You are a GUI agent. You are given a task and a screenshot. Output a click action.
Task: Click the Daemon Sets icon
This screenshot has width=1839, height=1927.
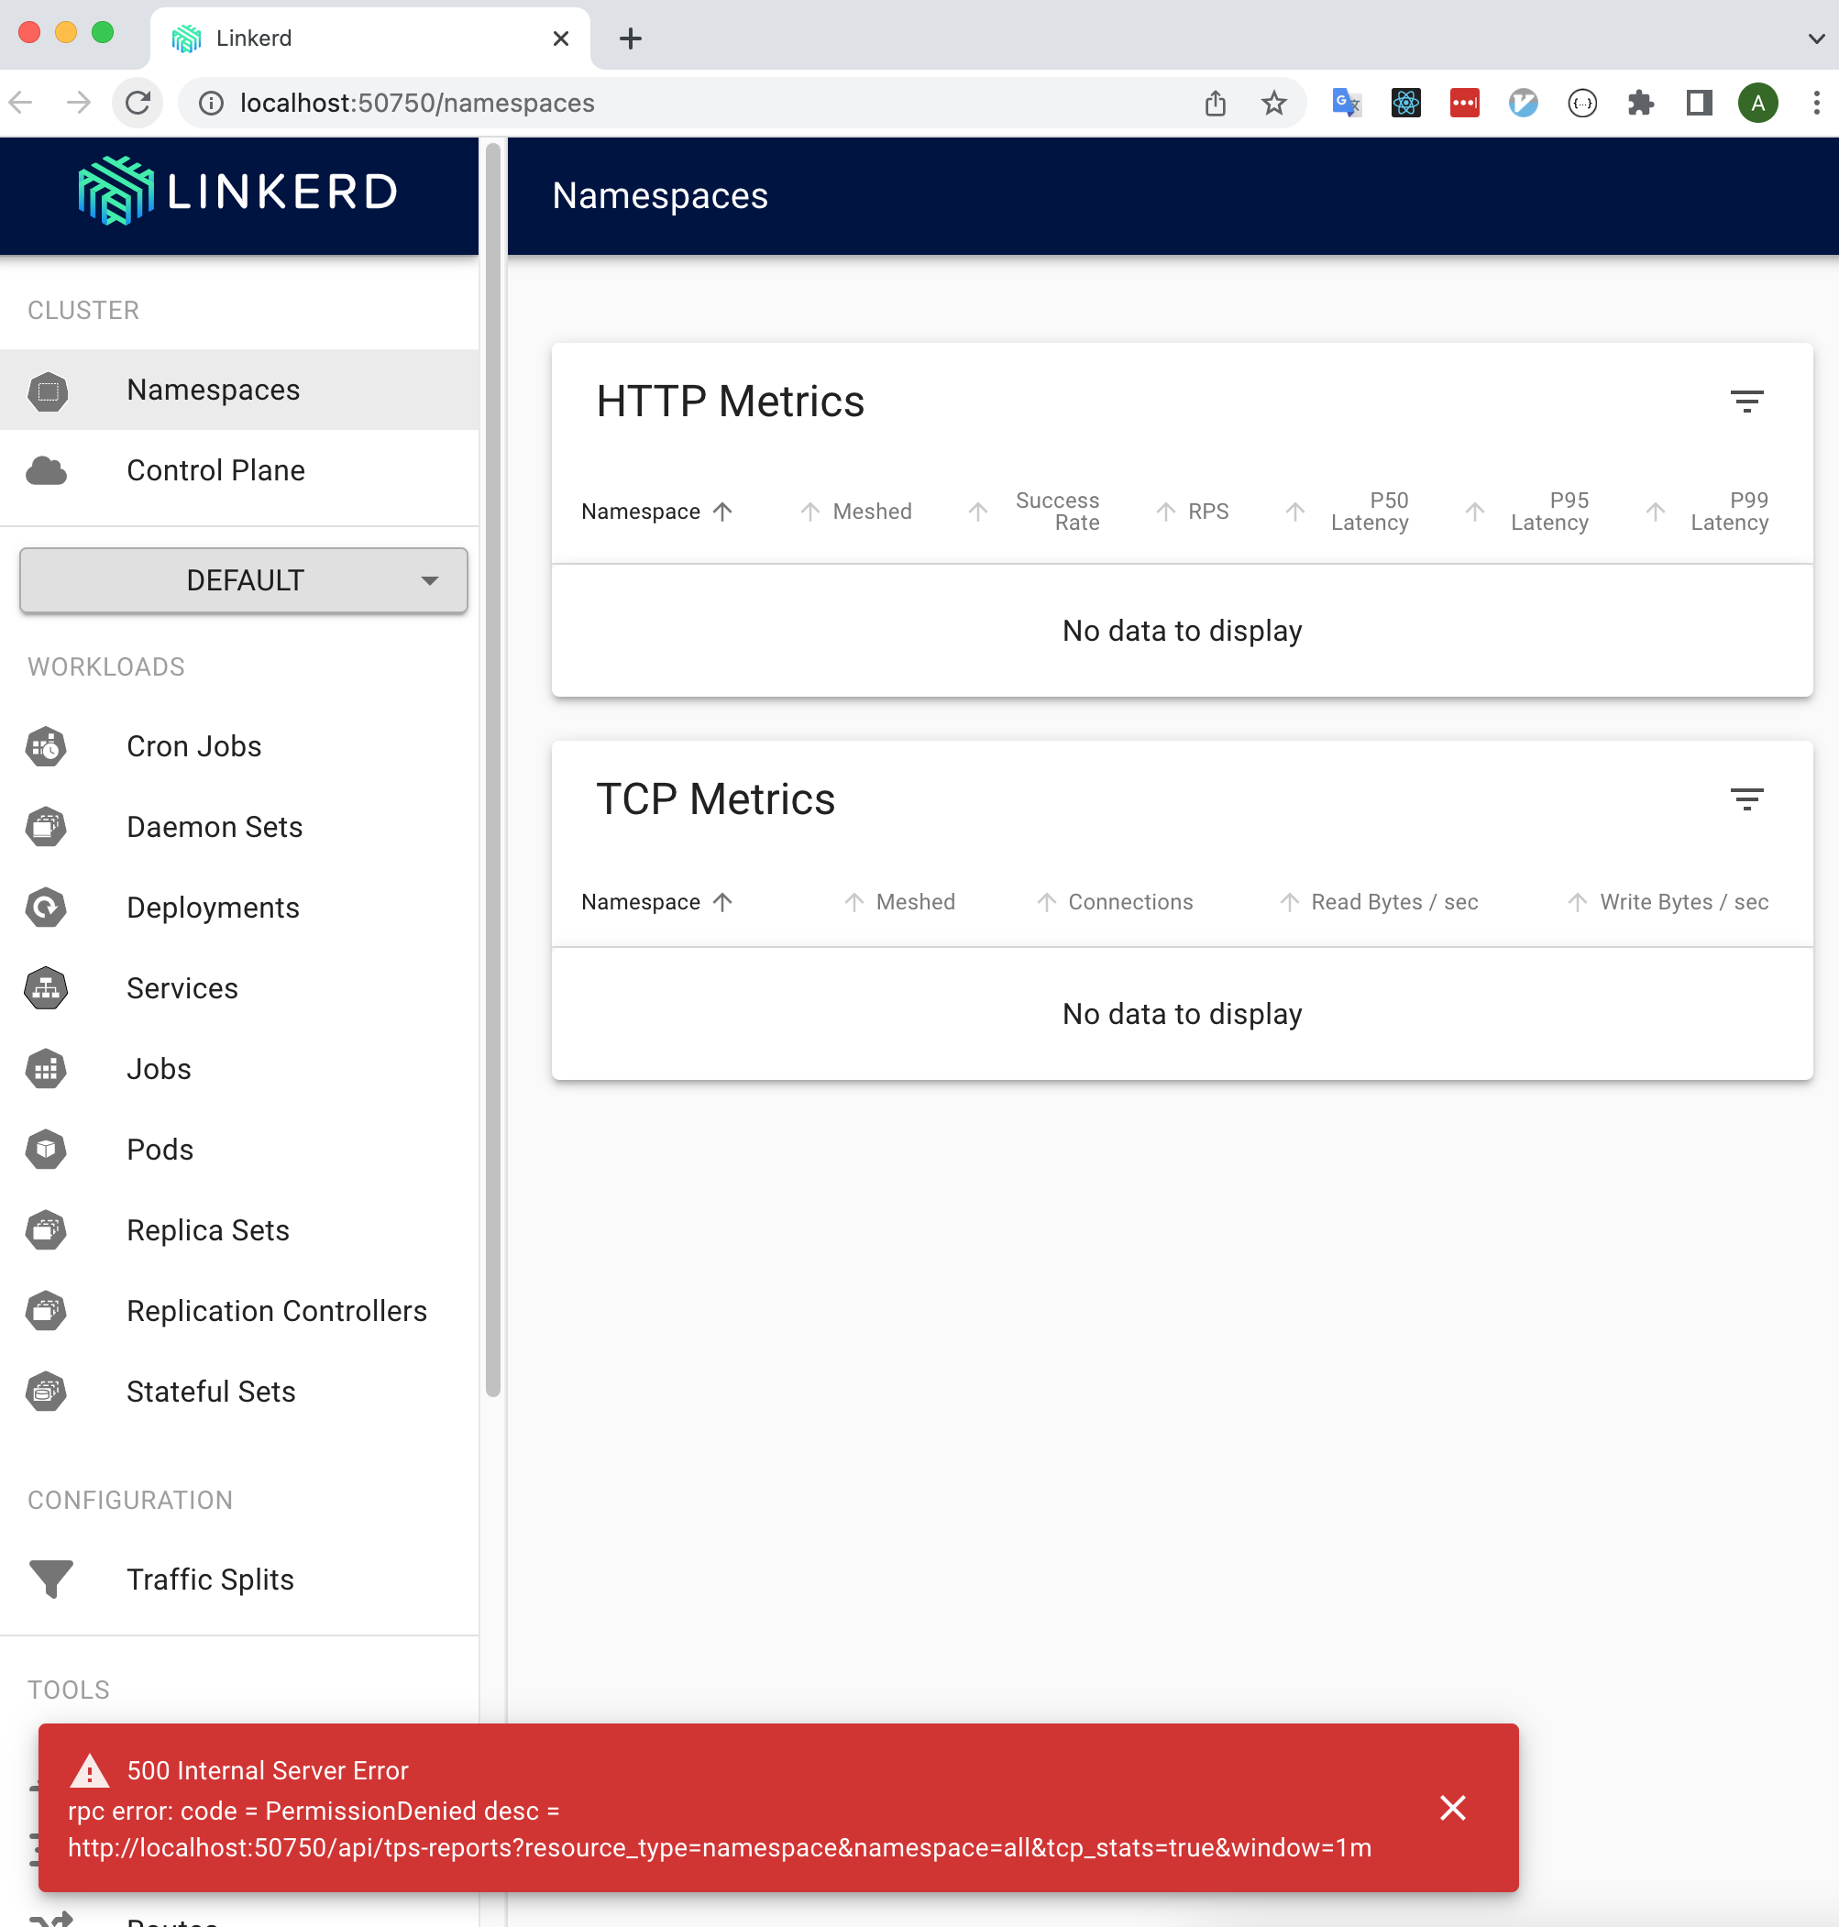click(45, 826)
